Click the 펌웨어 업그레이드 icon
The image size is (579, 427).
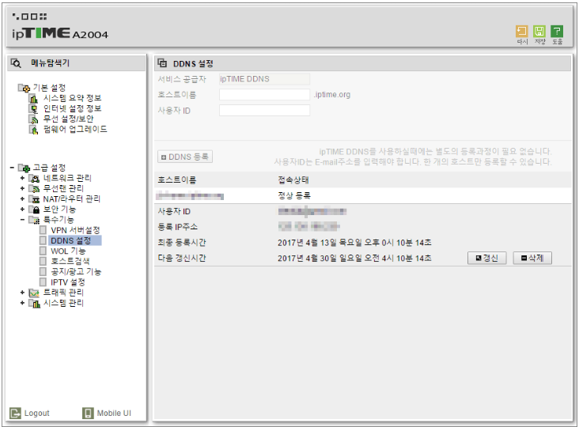point(33,130)
